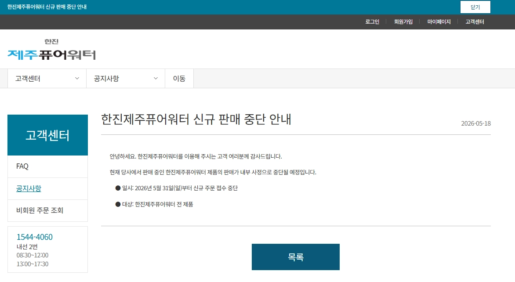Open 비회원 주문 조회 in the sidebar
Image resolution: width=515 pixels, height=282 pixels.
point(47,210)
